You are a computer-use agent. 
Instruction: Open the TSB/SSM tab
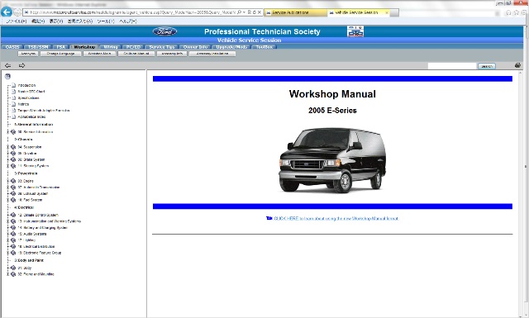(x=38, y=47)
